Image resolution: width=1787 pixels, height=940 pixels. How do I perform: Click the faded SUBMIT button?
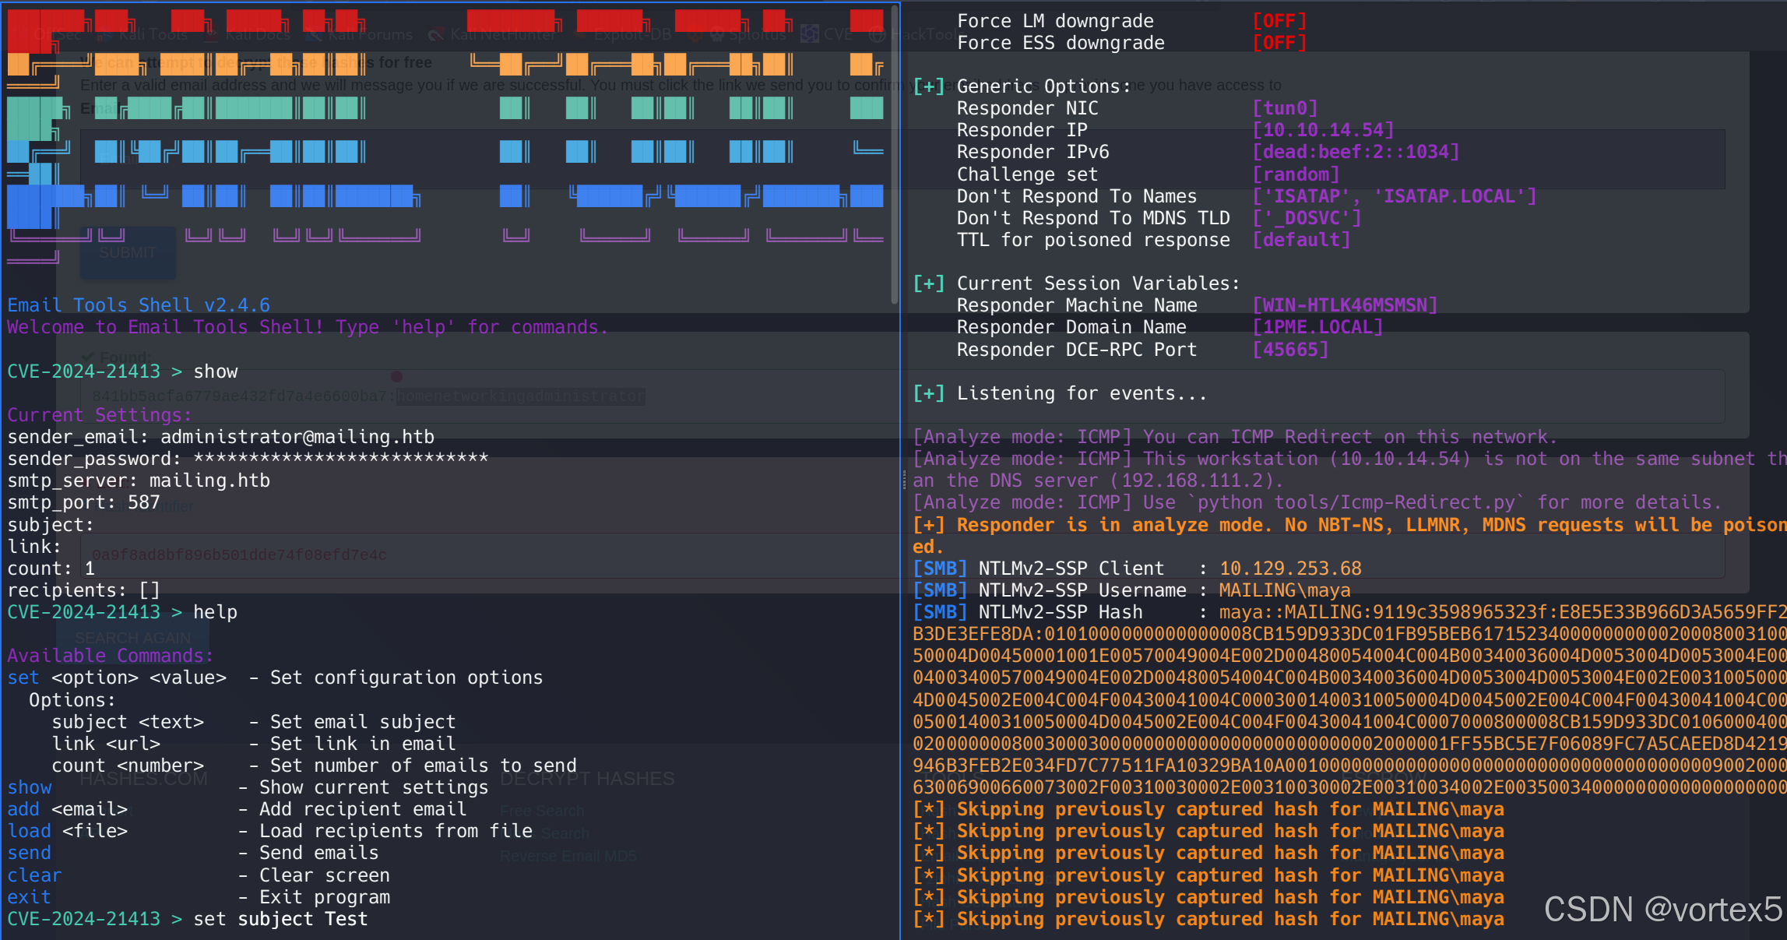(128, 252)
